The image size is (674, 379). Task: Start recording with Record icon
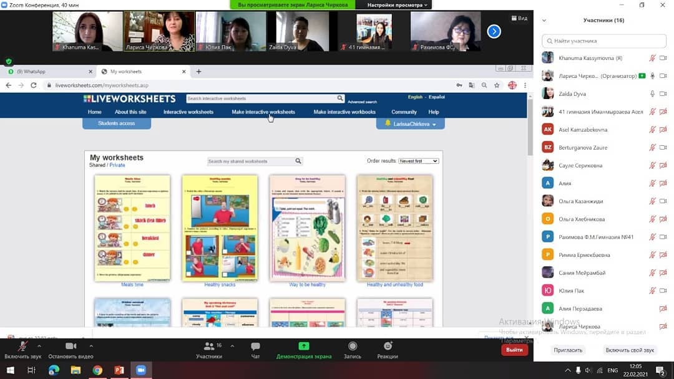click(353, 346)
